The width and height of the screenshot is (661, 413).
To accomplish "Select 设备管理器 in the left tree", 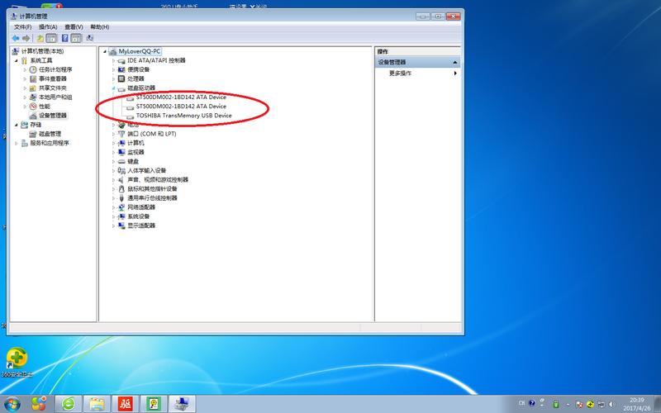I will tap(53, 116).
